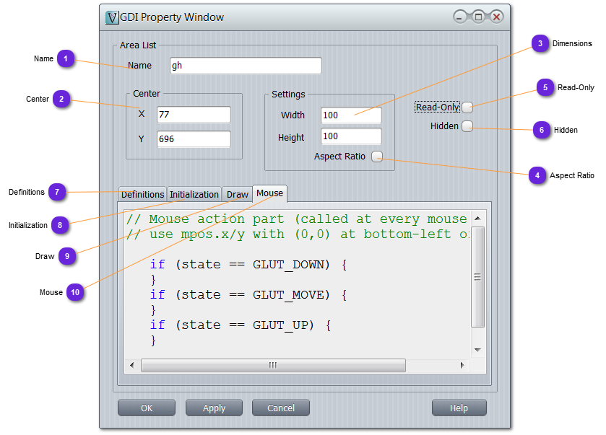Open the Initialization tab
The image size is (606, 435).
pos(194,195)
